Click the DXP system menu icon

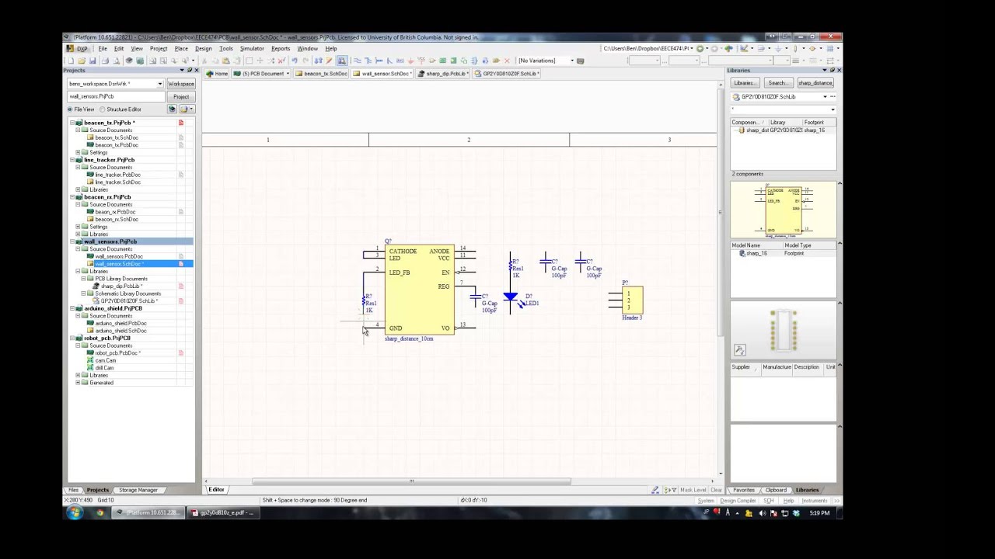coord(79,49)
